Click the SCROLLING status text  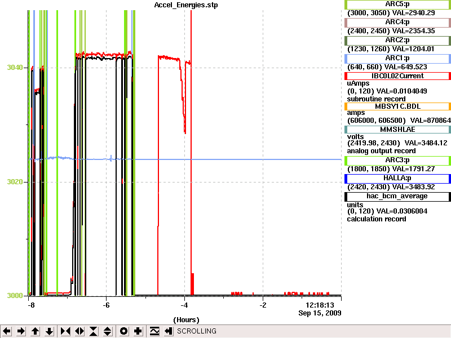pyautogui.click(x=196, y=331)
